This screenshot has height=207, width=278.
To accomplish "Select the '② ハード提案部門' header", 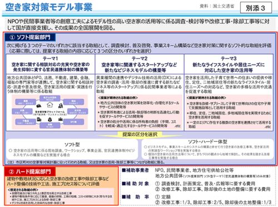I will coord(30,171).
